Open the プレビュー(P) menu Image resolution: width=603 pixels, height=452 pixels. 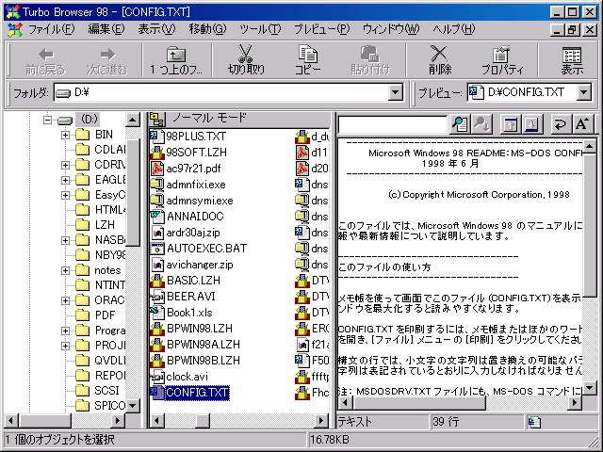point(321,29)
